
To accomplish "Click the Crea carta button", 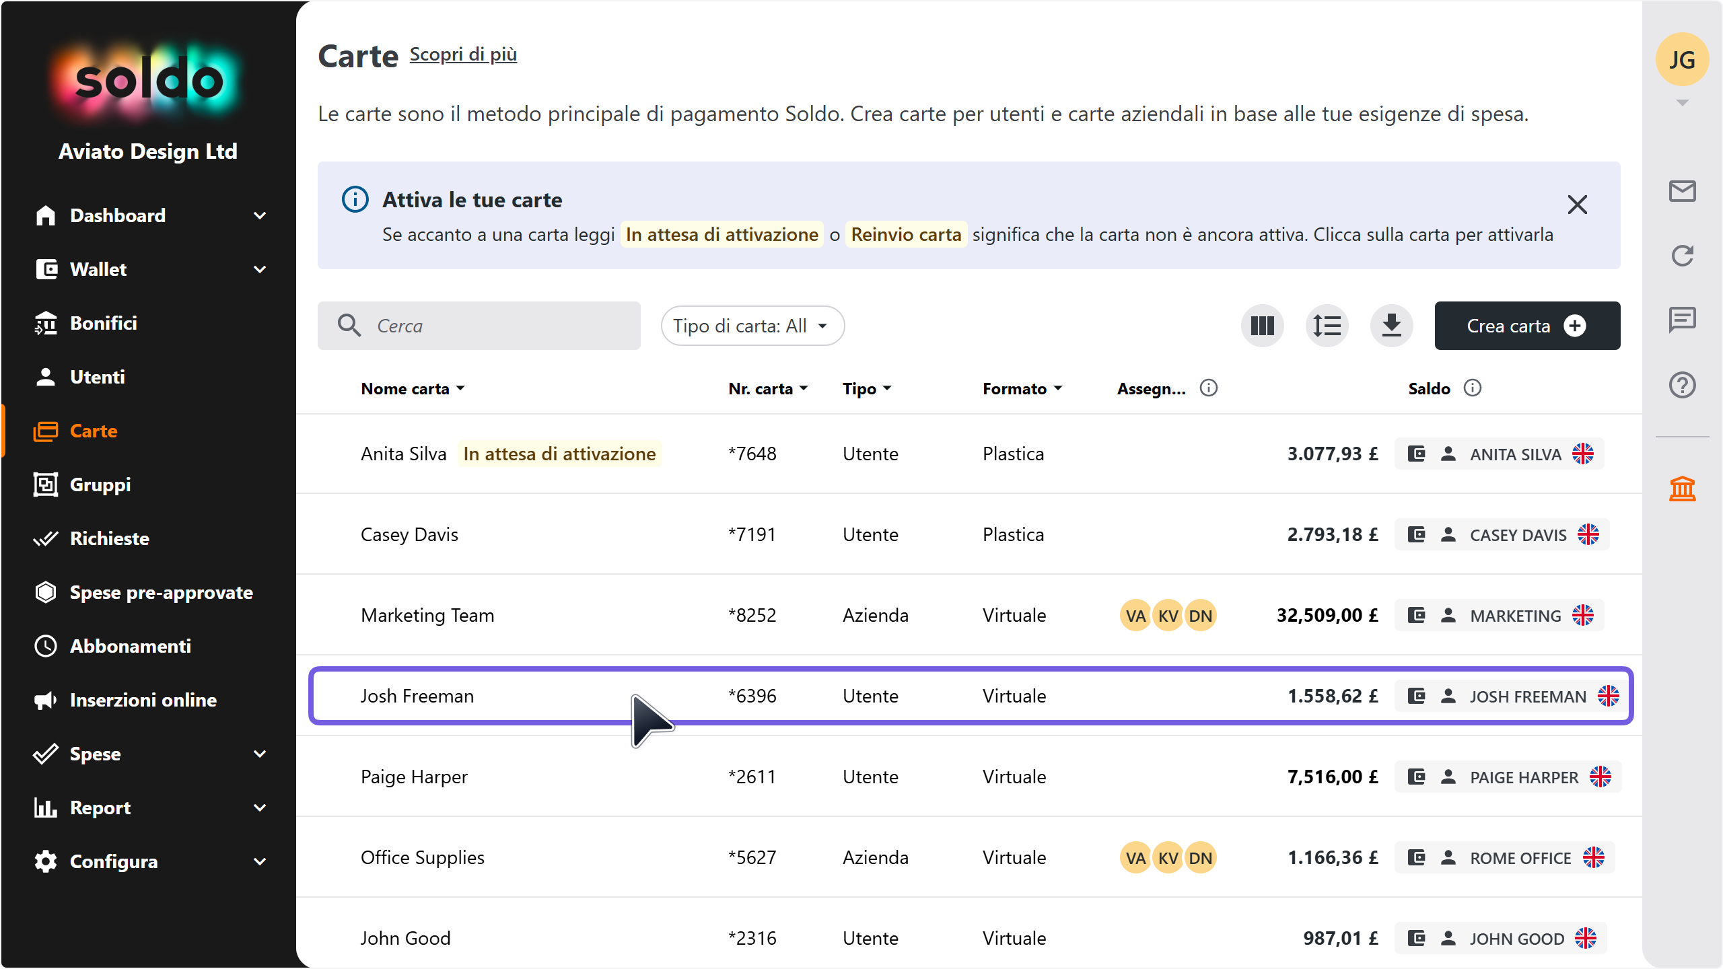I will point(1527,326).
